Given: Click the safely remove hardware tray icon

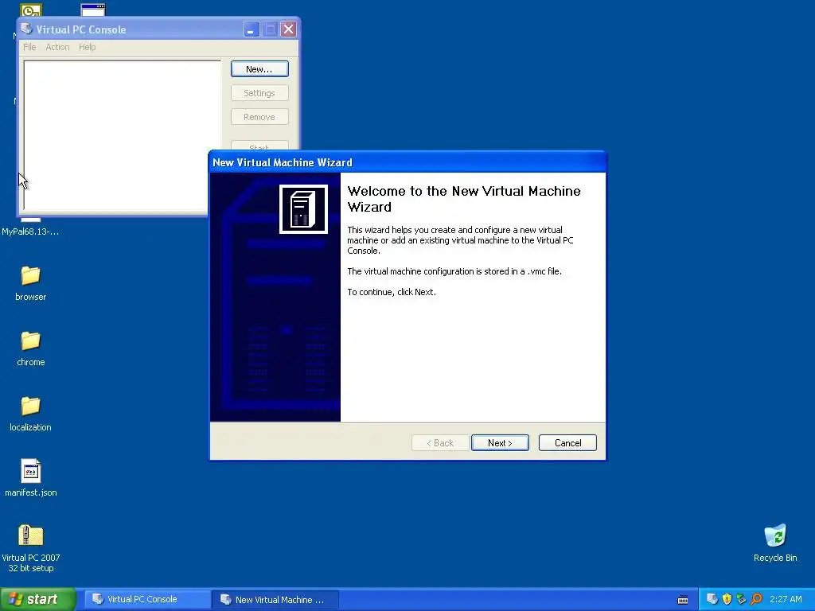Looking at the screenshot, I should (x=741, y=599).
